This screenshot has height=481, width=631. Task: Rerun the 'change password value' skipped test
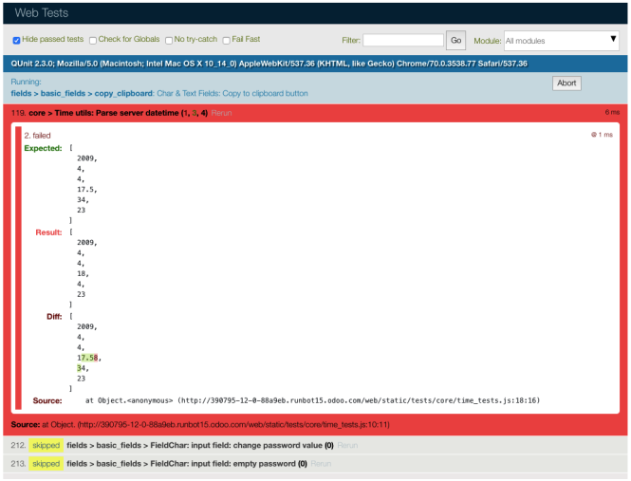pyautogui.click(x=347, y=445)
